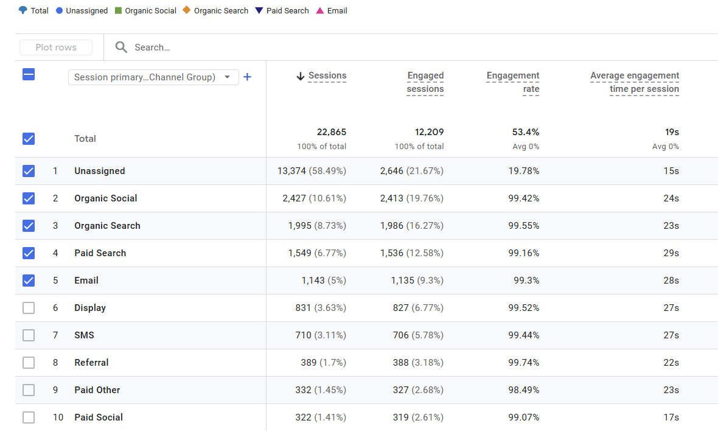This screenshot has width=718, height=443.
Task: Toggle the select-all header checkbox
Action: click(x=29, y=74)
